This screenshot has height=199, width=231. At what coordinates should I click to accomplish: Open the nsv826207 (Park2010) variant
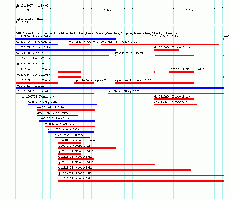point(60,124)
